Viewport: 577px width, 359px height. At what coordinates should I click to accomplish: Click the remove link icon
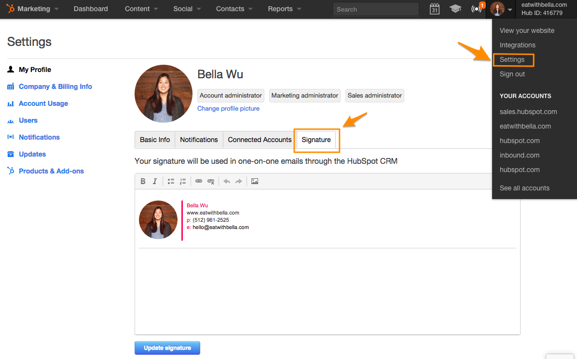(211, 181)
